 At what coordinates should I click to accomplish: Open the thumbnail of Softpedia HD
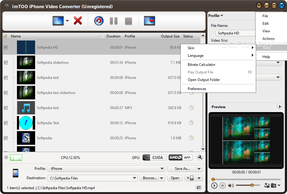coord(26,47)
